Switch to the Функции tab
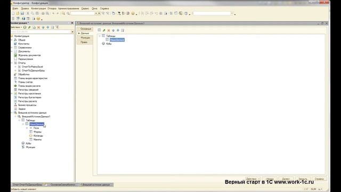This screenshot has height=192, width=341. click(x=85, y=38)
